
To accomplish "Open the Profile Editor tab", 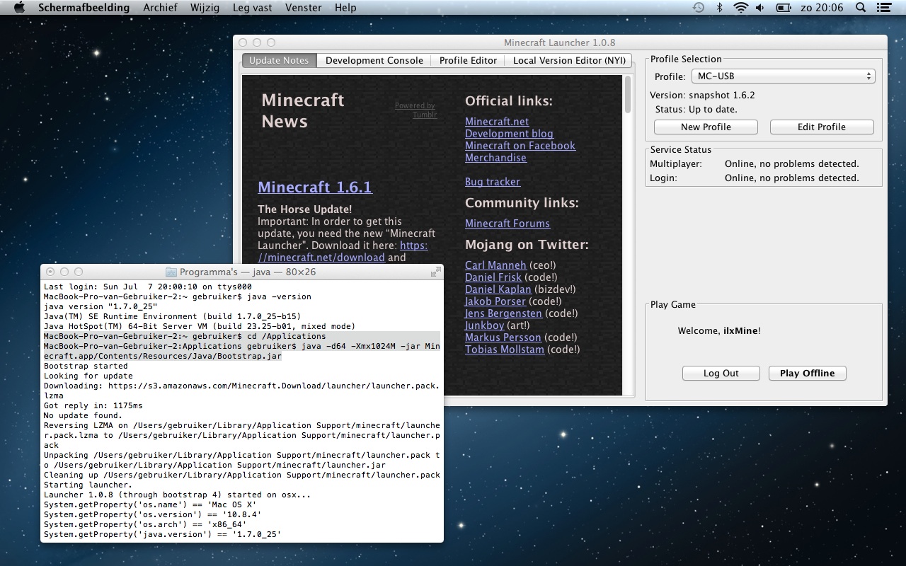I will point(468,61).
